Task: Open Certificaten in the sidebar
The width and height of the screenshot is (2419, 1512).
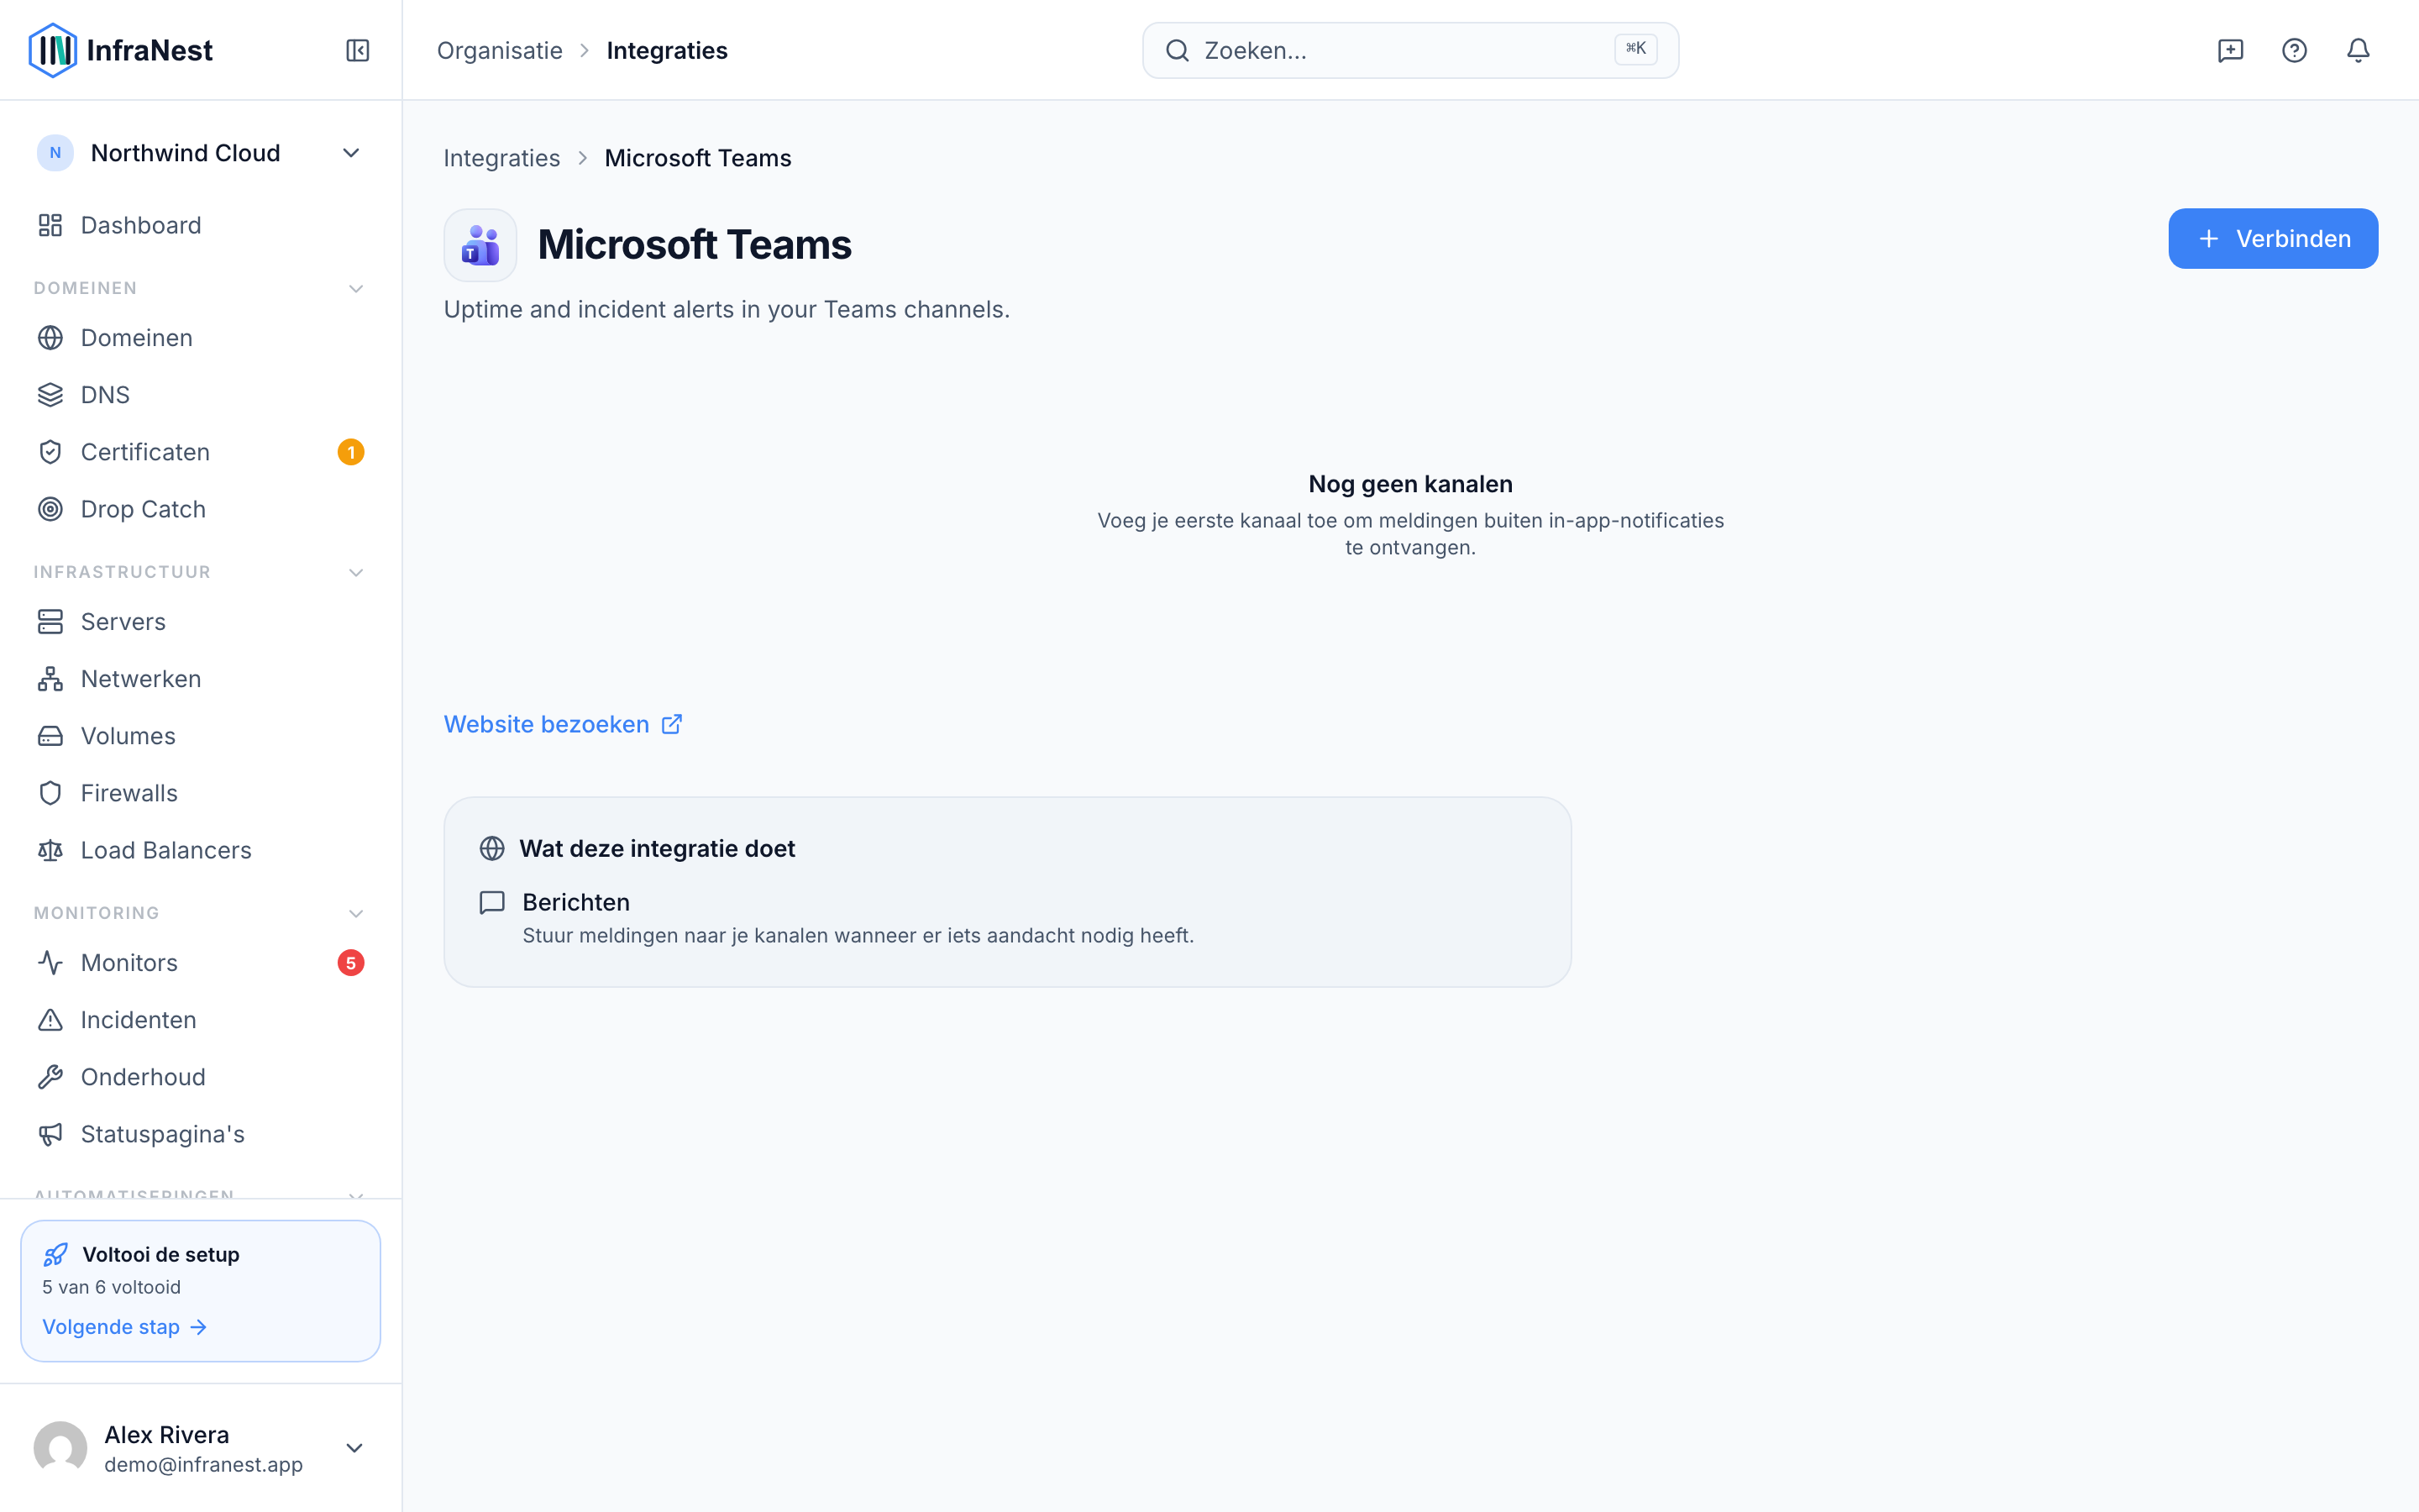Action: pos(200,452)
